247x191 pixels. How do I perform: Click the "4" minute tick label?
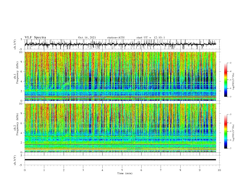[x=102, y=170]
